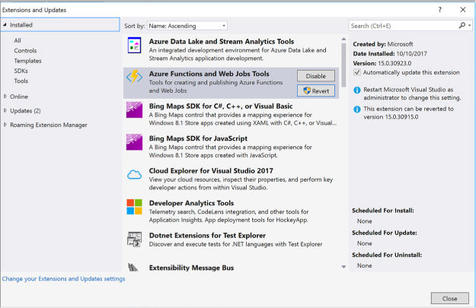This screenshot has width=476, height=308.
Task: Expand the Online category
Action: 5,97
